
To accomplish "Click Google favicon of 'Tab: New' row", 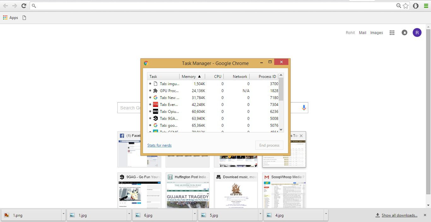I will [x=155, y=97].
